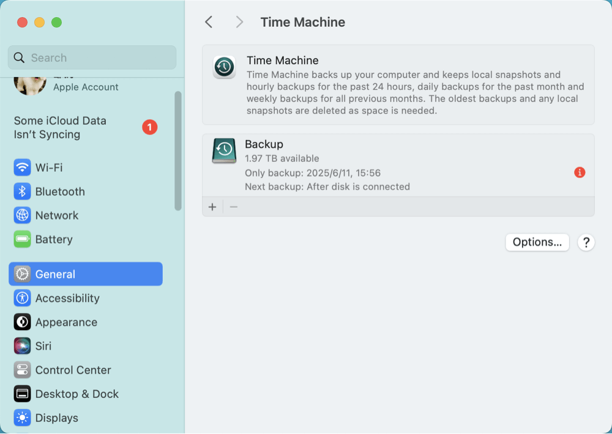Image resolution: width=612 pixels, height=434 pixels.
Task: Open Wi-Fi settings from the sidebar
Action: [49, 167]
